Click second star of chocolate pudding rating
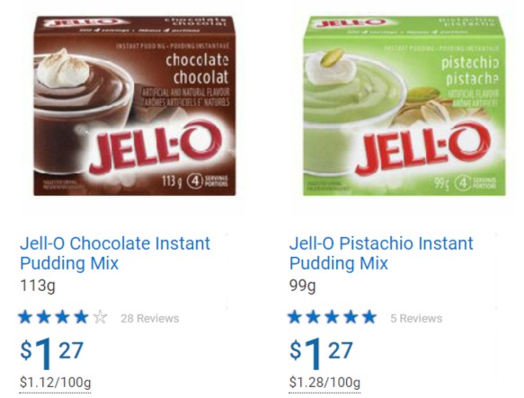 (x=44, y=317)
